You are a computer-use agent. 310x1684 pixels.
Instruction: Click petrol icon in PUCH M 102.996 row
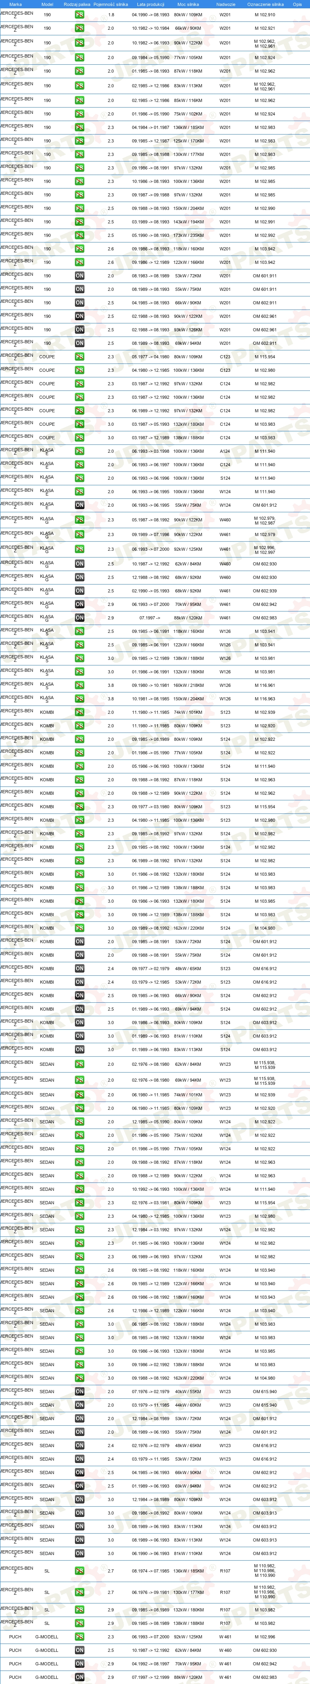[79, 1637]
